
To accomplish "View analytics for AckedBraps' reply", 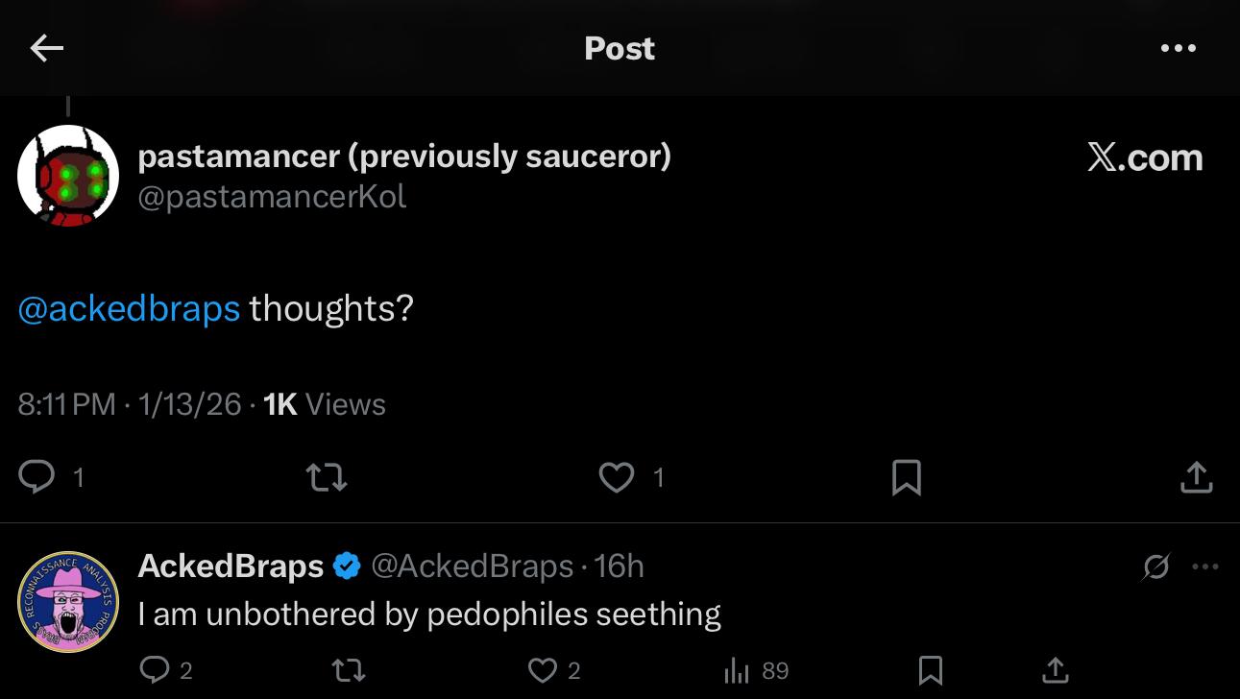I will tap(736, 669).
